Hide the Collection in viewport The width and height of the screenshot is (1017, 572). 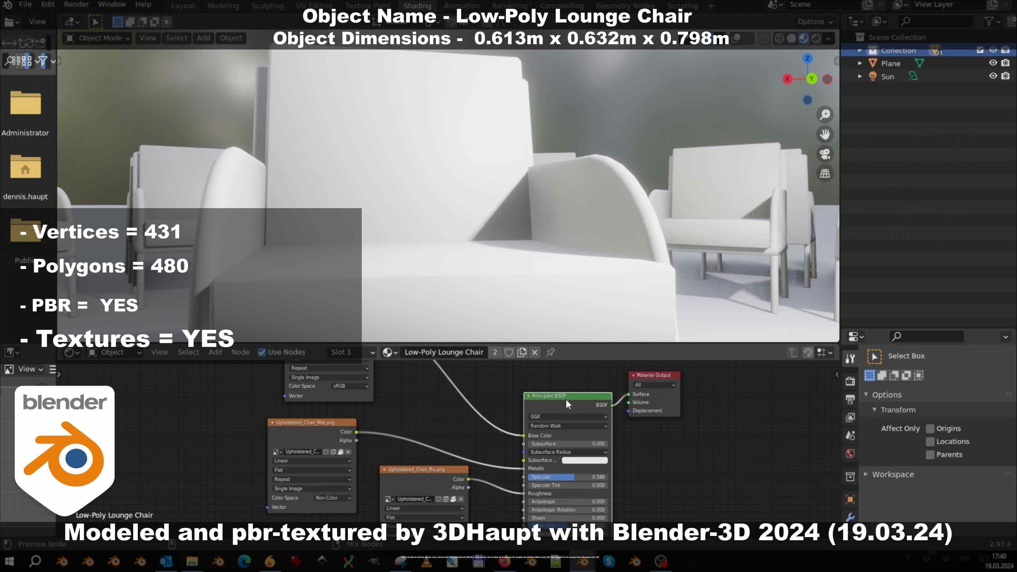pos(993,50)
